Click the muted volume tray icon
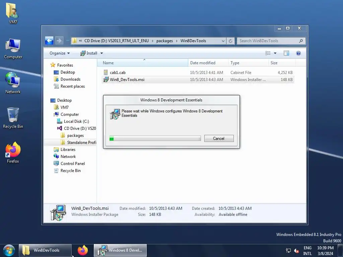 [296, 250]
